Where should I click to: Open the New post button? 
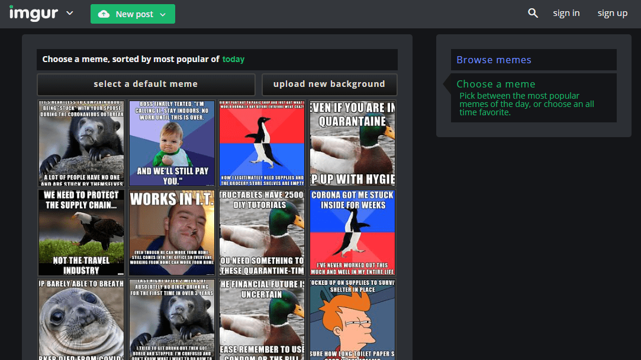[x=126, y=14]
